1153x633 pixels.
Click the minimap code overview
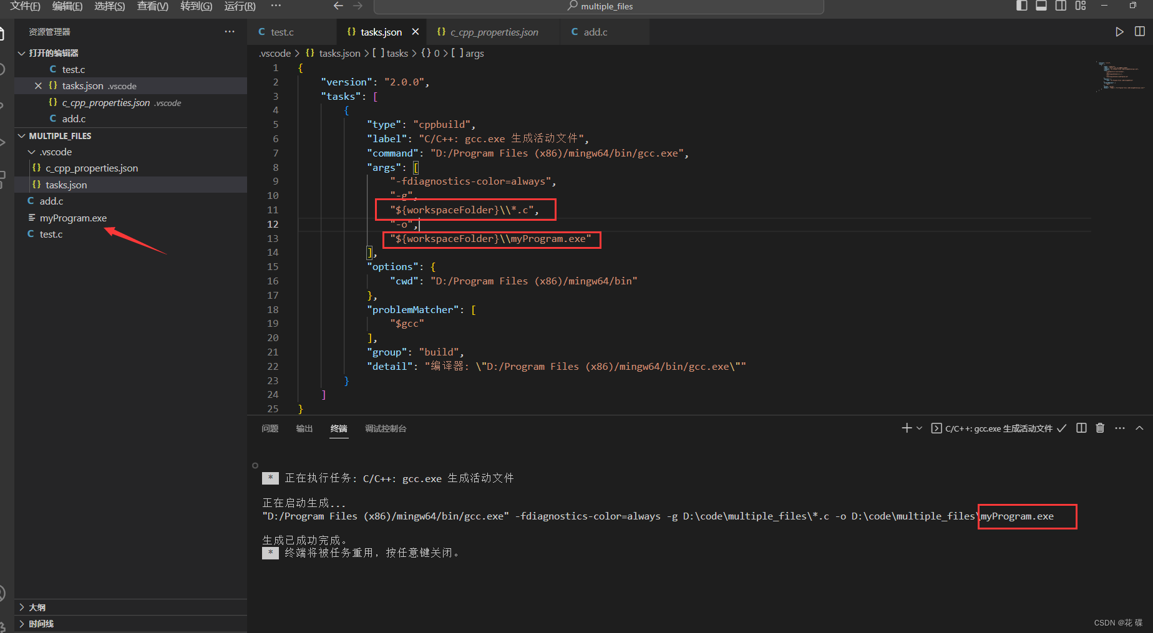click(1121, 76)
